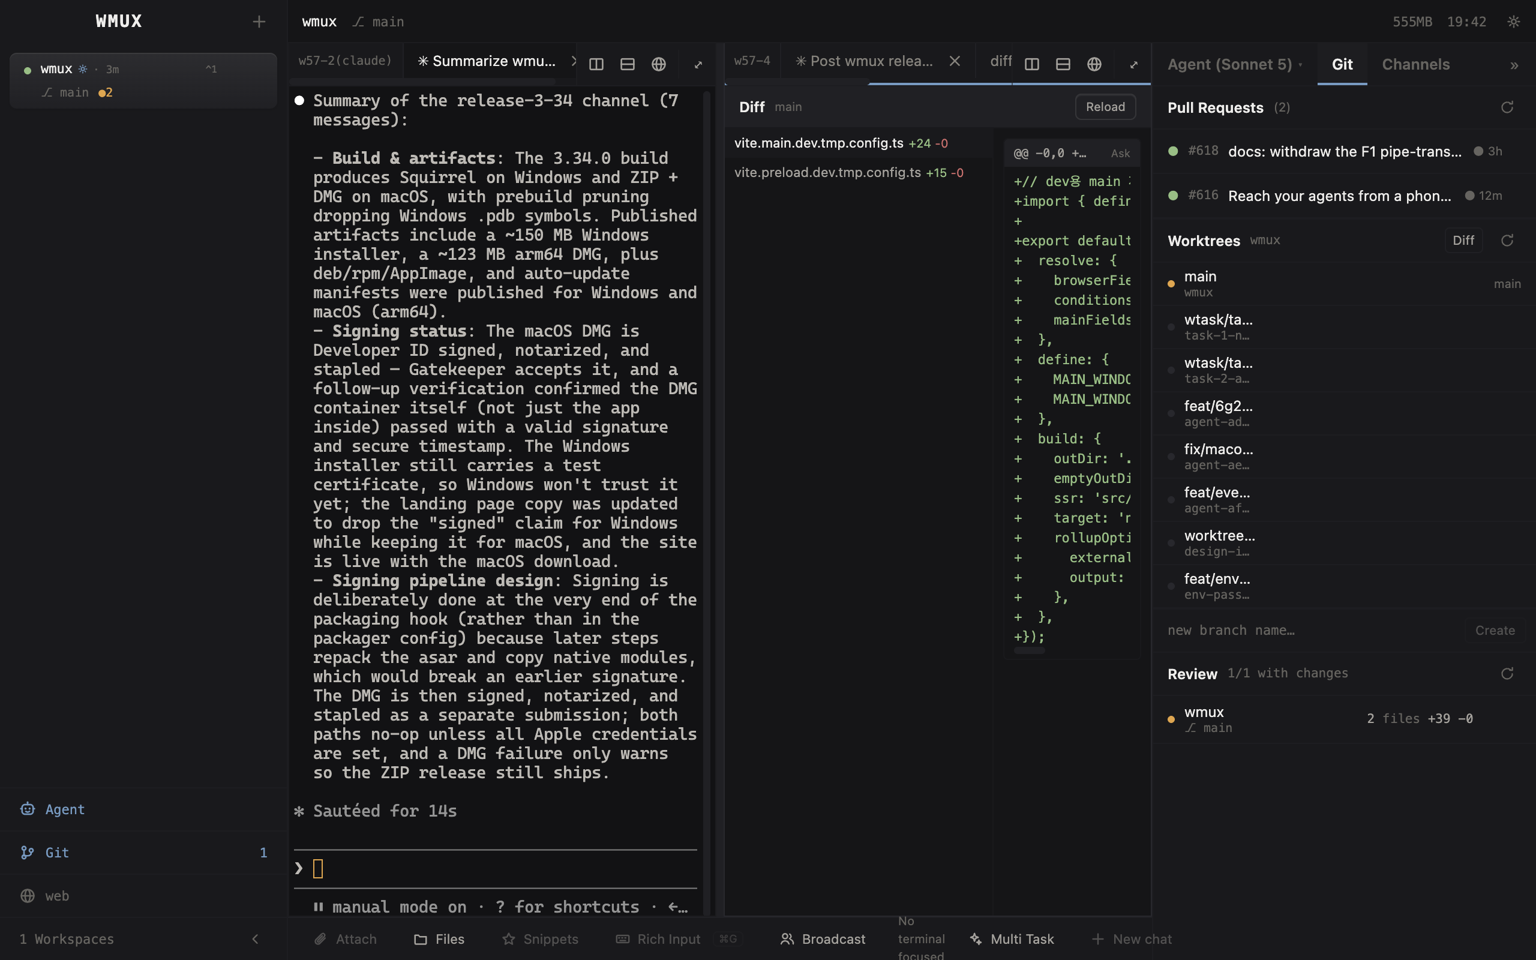The image size is (1536, 960).
Task: Select the wtask/ta… task-1 worktree
Action: tap(1342, 327)
